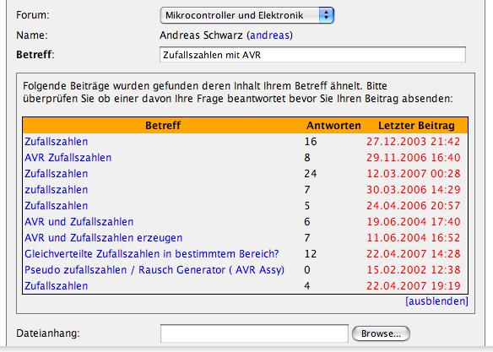Open Gleichverteilte Zufallszahlen in bestimmtem Bereich thread
This screenshot has height=352, width=493.
(152, 253)
